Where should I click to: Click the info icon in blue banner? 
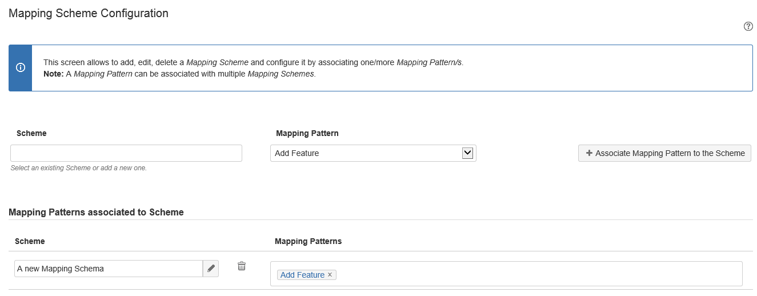[x=21, y=67]
